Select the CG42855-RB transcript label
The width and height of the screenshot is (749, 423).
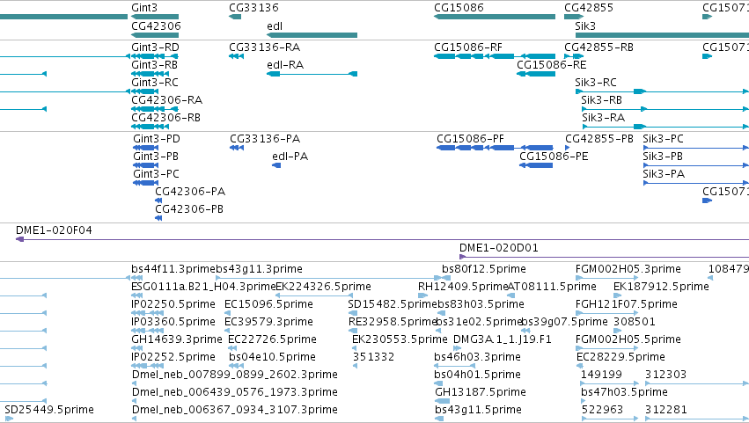(x=599, y=47)
